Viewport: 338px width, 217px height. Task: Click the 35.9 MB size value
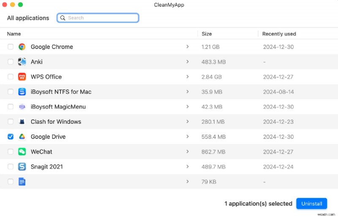pyautogui.click(x=212, y=92)
